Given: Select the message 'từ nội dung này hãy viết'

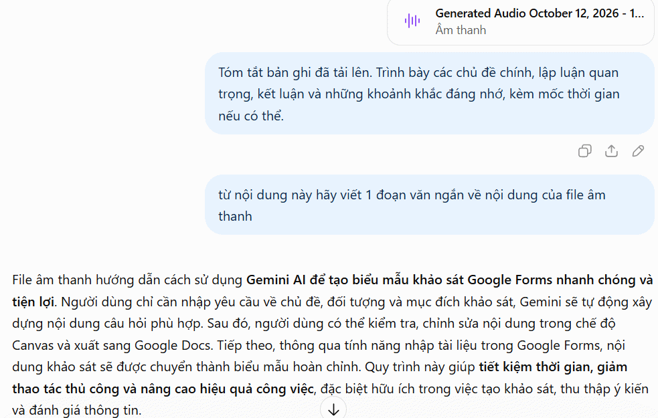Looking at the screenshot, I should coord(429,205).
